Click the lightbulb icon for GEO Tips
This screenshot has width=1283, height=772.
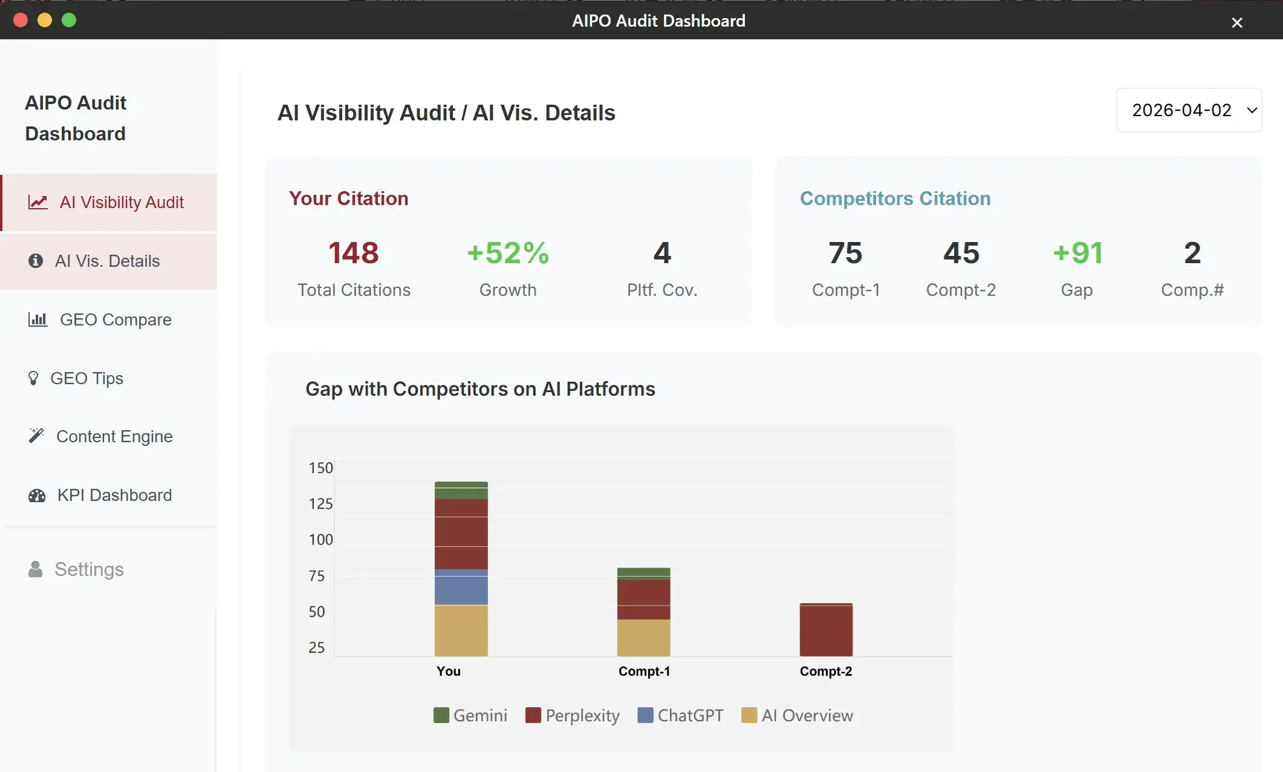[33, 378]
